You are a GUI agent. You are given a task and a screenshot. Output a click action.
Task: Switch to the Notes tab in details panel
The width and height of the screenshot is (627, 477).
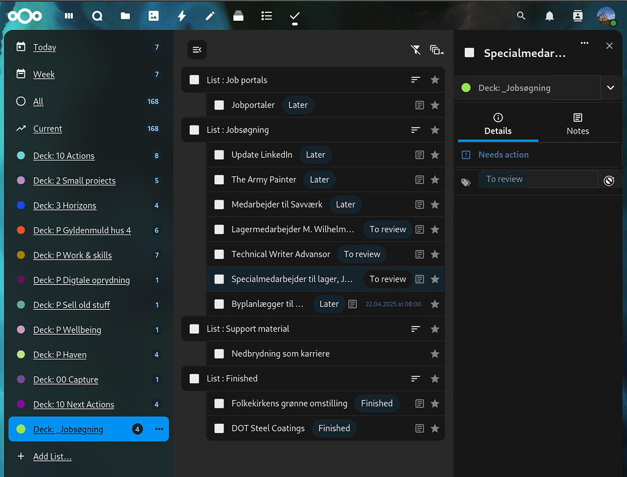point(577,123)
